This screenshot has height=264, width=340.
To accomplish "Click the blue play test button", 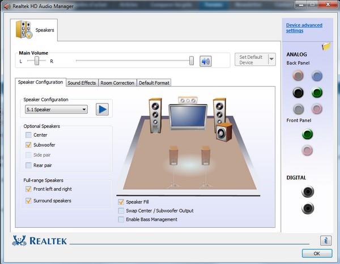I will [102, 109].
